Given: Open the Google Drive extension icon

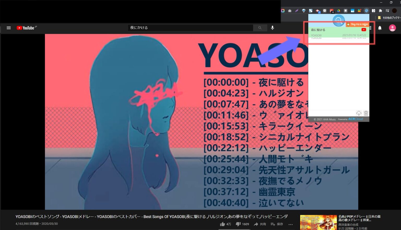Looking at the screenshot, I should point(338,10).
